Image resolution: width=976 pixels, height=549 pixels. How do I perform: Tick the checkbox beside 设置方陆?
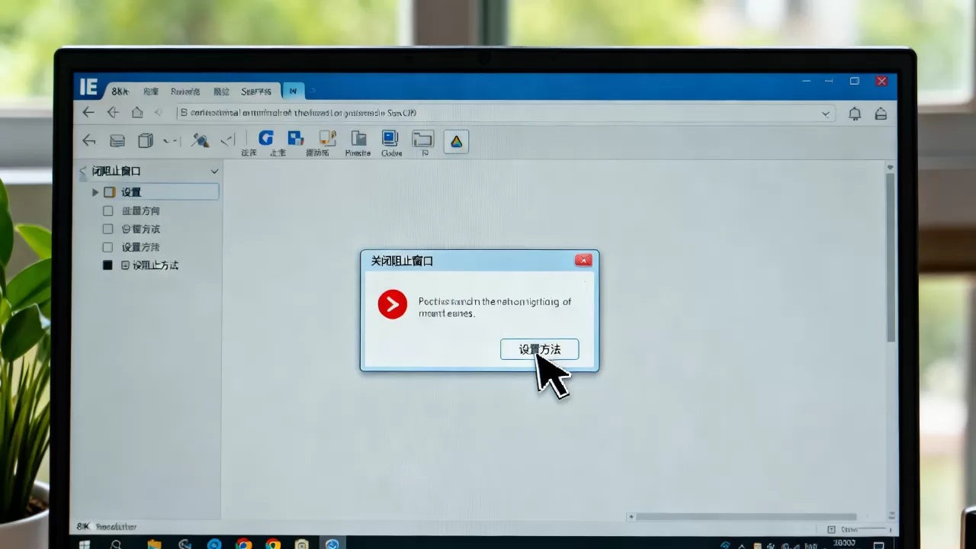tap(108, 247)
